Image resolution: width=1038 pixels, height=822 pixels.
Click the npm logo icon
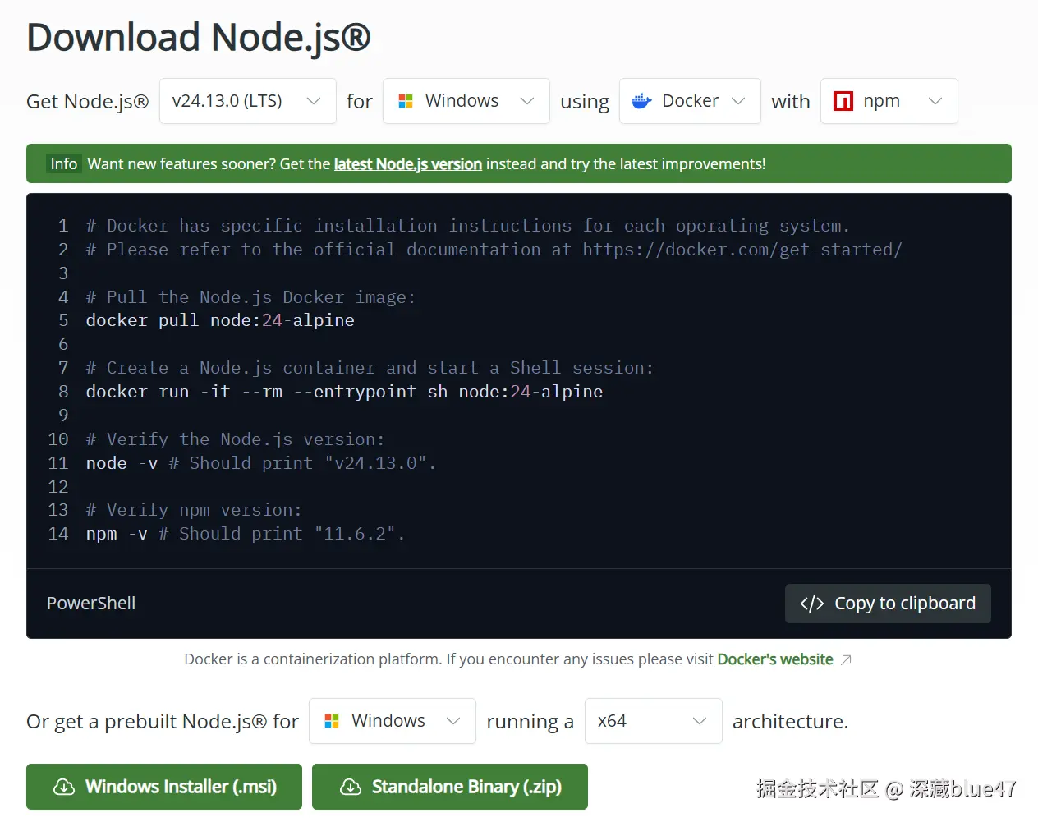tap(843, 100)
